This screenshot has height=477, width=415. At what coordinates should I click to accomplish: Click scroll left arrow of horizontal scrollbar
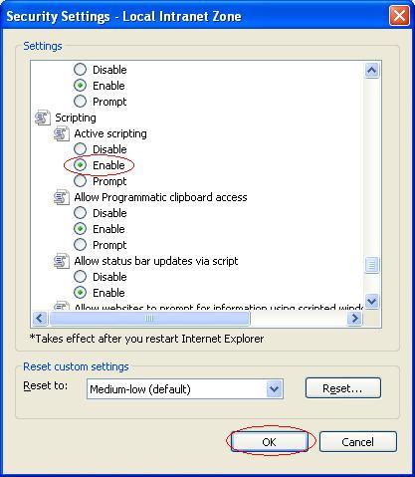[x=40, y=319]
